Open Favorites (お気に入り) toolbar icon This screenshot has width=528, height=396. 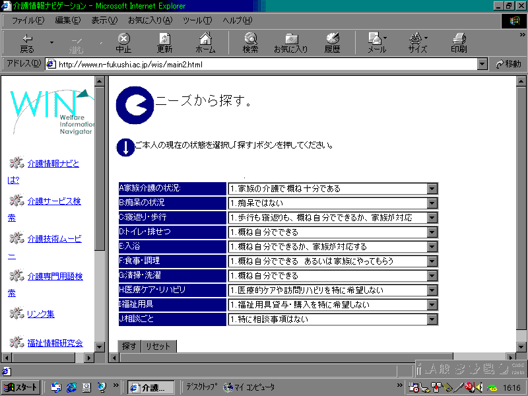click(x=291, y=43)
